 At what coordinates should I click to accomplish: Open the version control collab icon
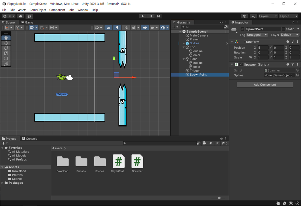29,16
